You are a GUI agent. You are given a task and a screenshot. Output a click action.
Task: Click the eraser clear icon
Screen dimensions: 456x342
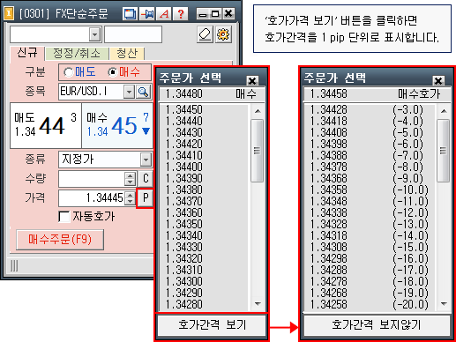pyautogui.click(x=205, y=34)
